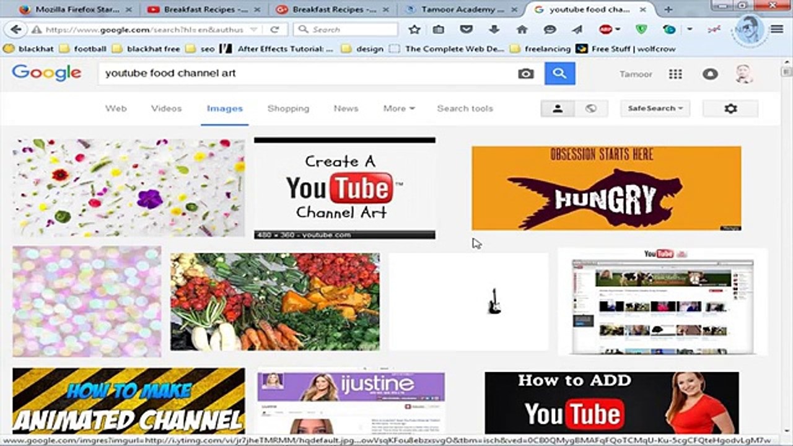Open the Firefox hamburger menu
Image resolution: width=793 pixels, height=446 pixels.
click(x=777, y=30)
